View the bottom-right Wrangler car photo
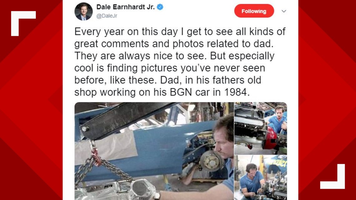The width and height of the screenshot is (356, 200). pyautogui.click(x=261, y=178)
